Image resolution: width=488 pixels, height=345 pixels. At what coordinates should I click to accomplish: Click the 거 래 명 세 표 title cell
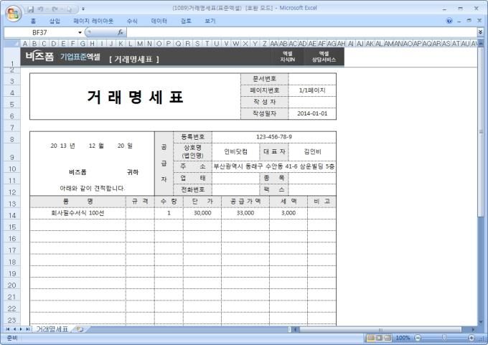pyautogui.click(x=135, y=96)
